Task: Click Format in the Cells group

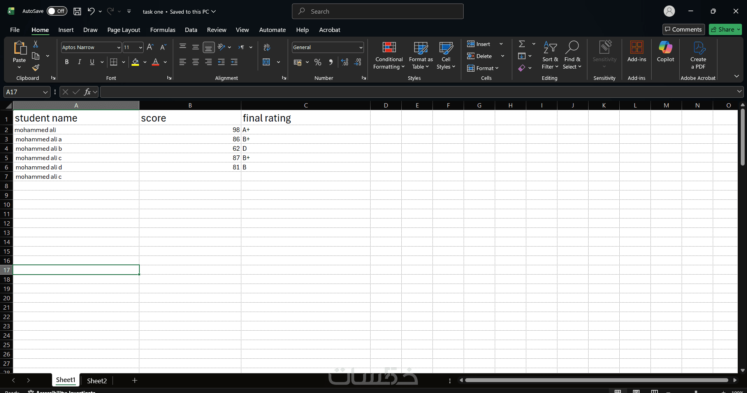Action: [x=483, y=68]
